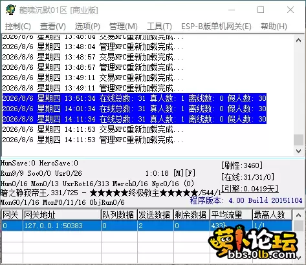The height and width of the screenshot is (265, 306).
Task: Select log line 13:49:11 管理NPC重新加载完成
Action: coord(93,88)
